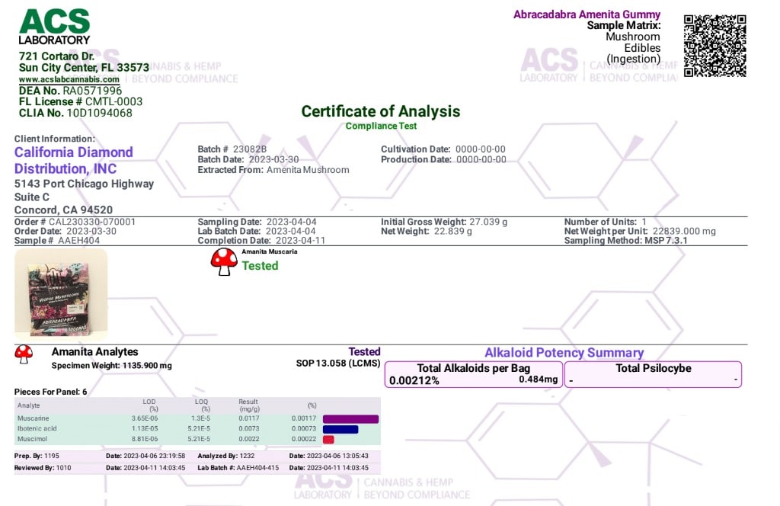Select the Muscarine analyte row name
Screen dimensions: 780x506
click(33, 418)
